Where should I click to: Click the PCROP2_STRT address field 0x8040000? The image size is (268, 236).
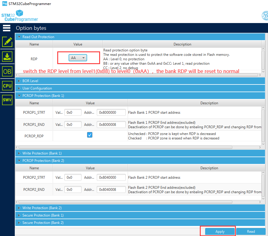point(111,177)
